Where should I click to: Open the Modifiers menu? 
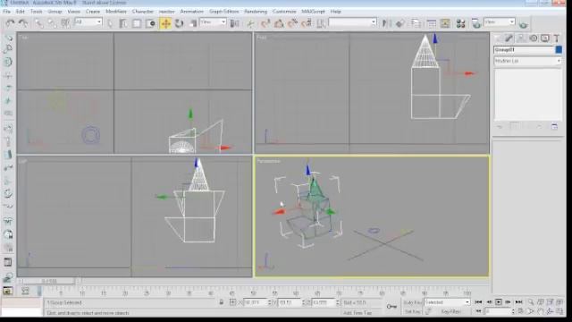point(116,12)
